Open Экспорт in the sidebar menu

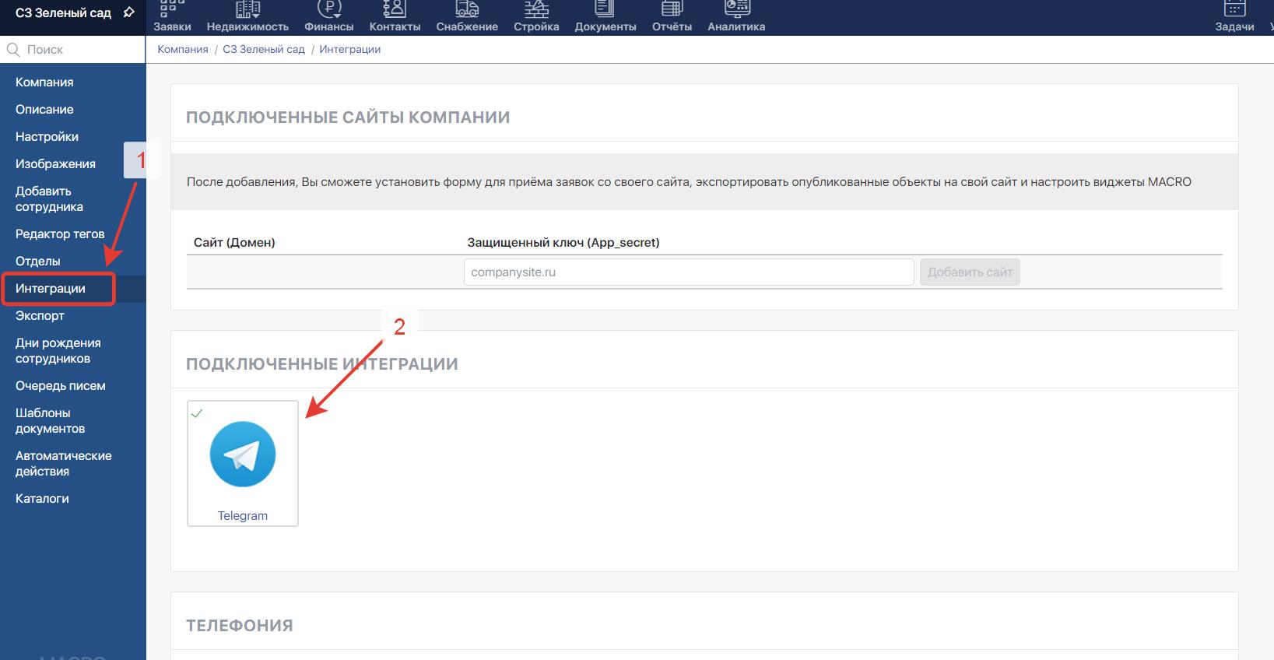coord(40,316)
